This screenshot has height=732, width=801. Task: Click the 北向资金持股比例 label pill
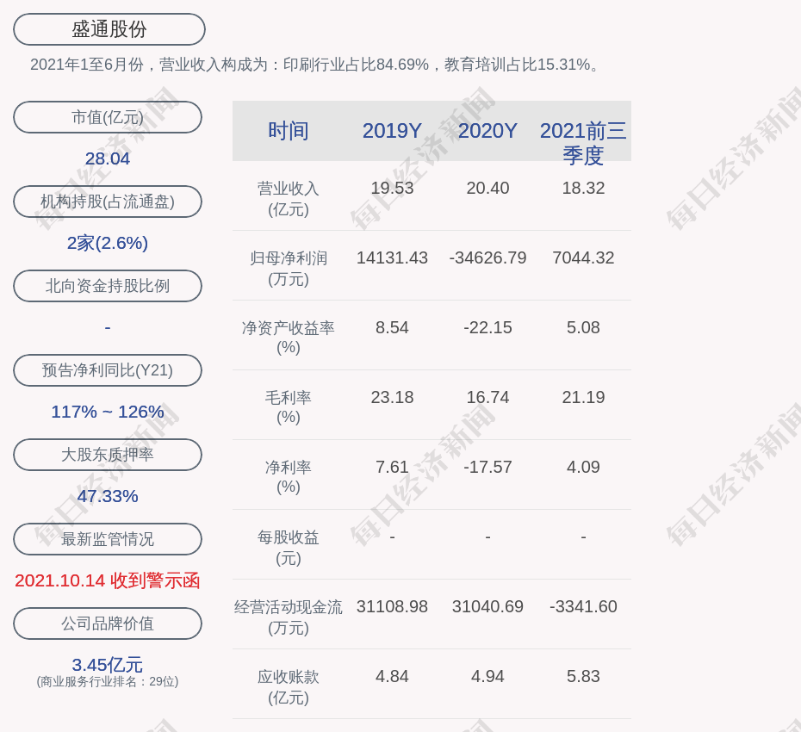108,286
